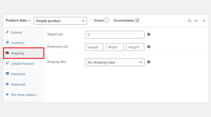Viewport: 211px width, 117px height.
Task: Click the Shipping truck icon
Action: coord(7,53)
